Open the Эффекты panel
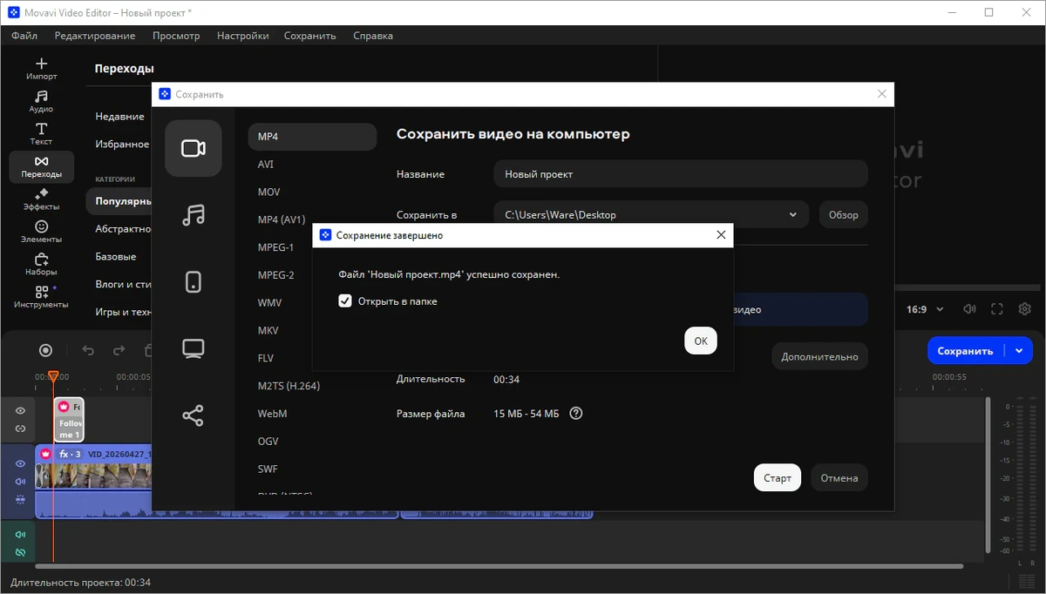Image resolution: width=1046 pixels, height=594 pixels. tap(41, 199)
